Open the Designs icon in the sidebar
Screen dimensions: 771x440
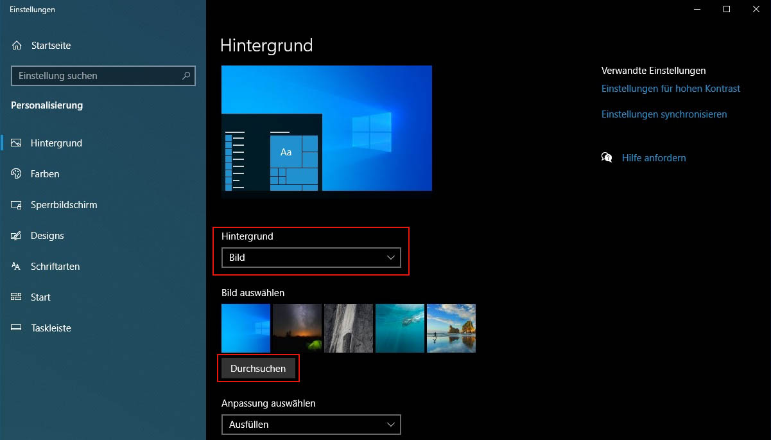17,236
